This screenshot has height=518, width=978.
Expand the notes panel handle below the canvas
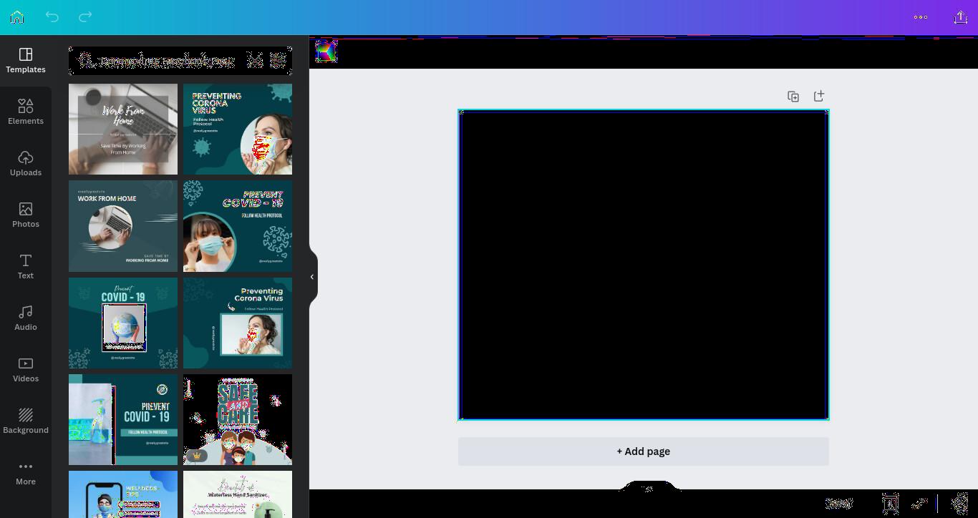647,489
